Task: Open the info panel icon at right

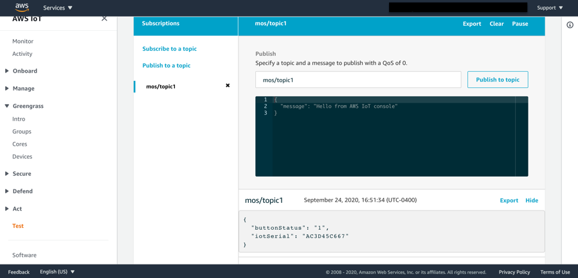Action: [x=570, y=25]
